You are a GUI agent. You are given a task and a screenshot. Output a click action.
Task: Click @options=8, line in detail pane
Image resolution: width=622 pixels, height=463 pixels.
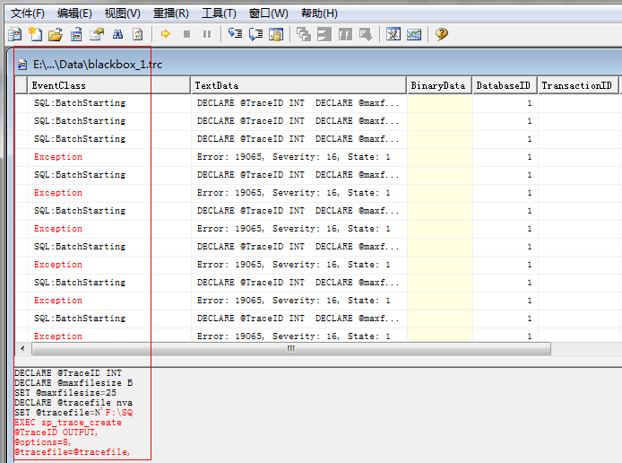pyautogui.click(x=42, y=442)
